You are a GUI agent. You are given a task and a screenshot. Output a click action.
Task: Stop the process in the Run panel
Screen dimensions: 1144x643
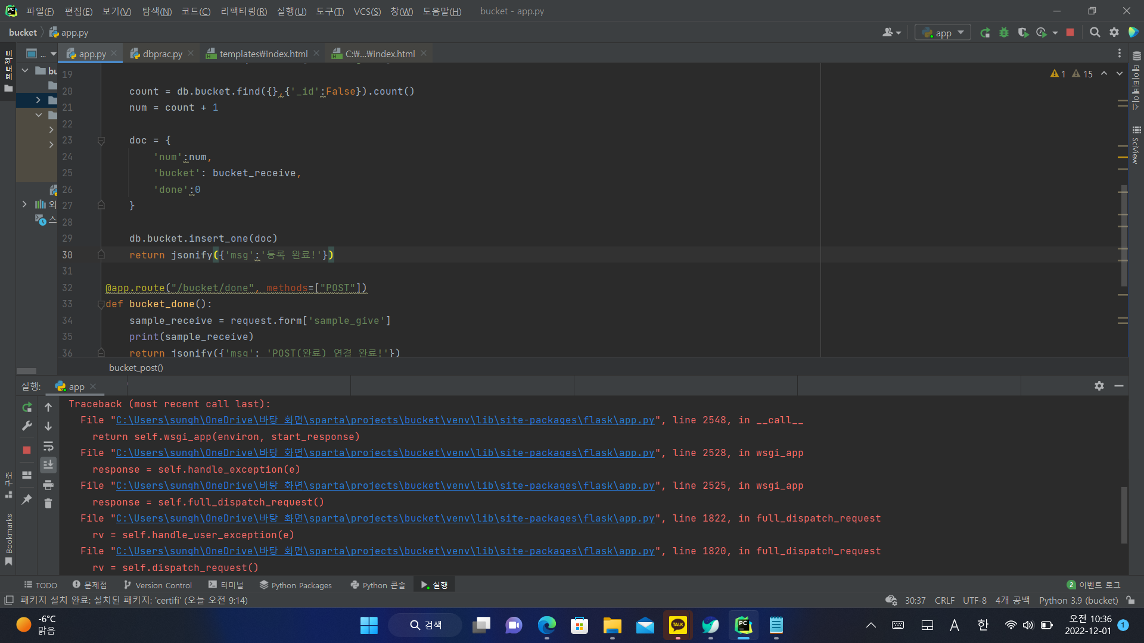27,450
